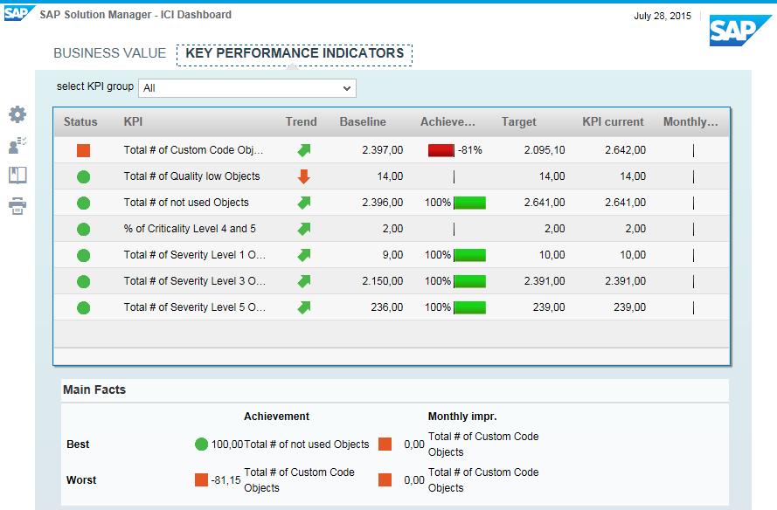Click orange square beside Worst achievement -81,15
Viewport: 777px width, 510px height.
click(201, 479)
